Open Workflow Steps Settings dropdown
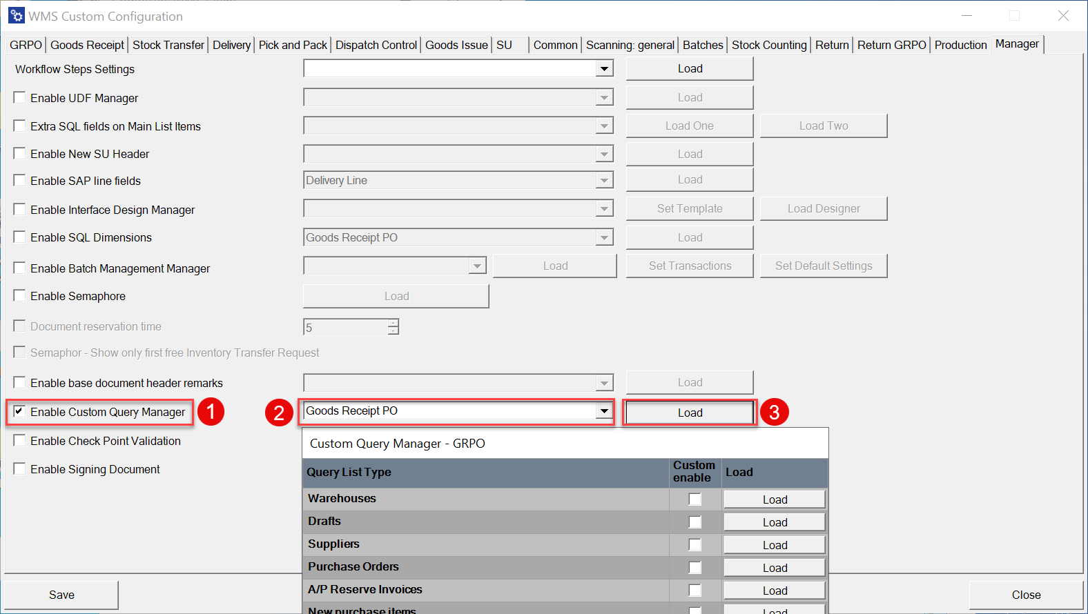1088x614 pixels. coord(604,68)
